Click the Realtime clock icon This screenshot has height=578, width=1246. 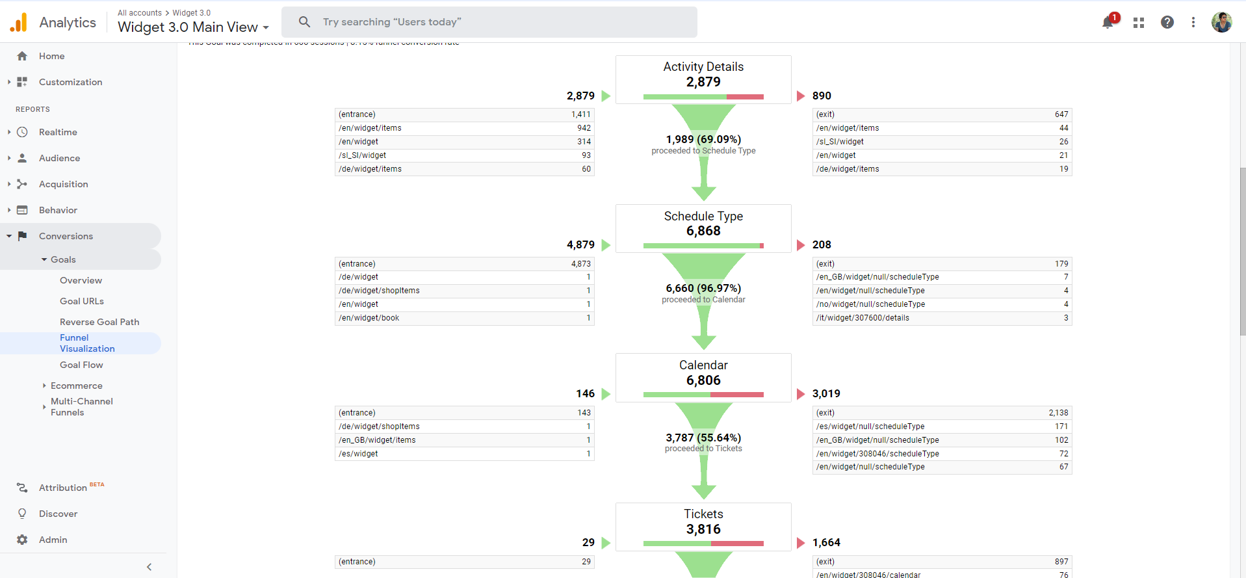coord(22,132)
